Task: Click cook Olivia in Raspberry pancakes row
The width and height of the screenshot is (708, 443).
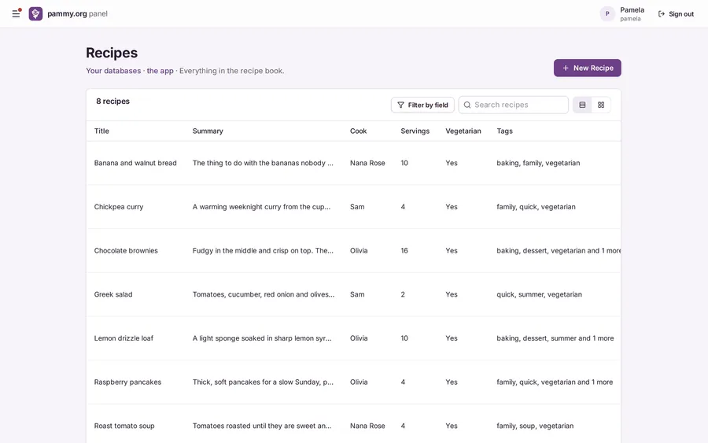Action: pos(359,382)
